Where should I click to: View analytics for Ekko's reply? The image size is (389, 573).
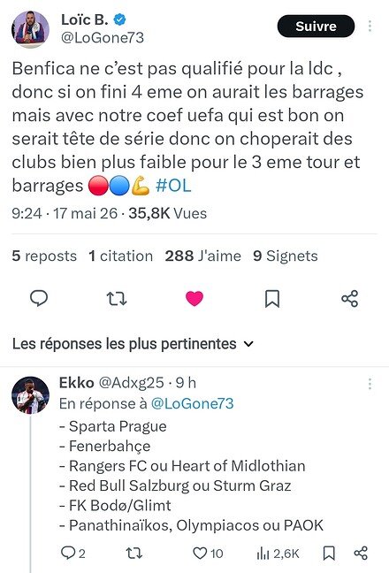pyautogui.click(x=278, y=554)
